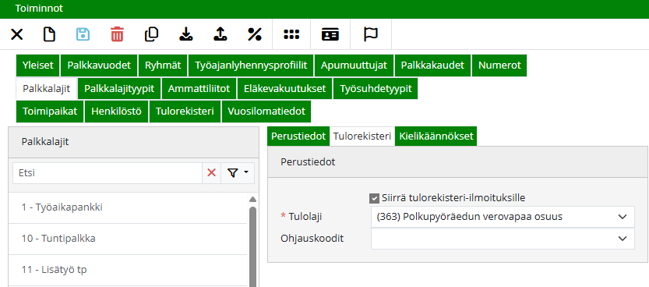Screen dimensions: 649x287
Task: Open the Työajanlyhennysprofiilit tab
Action: pos(251,66)
